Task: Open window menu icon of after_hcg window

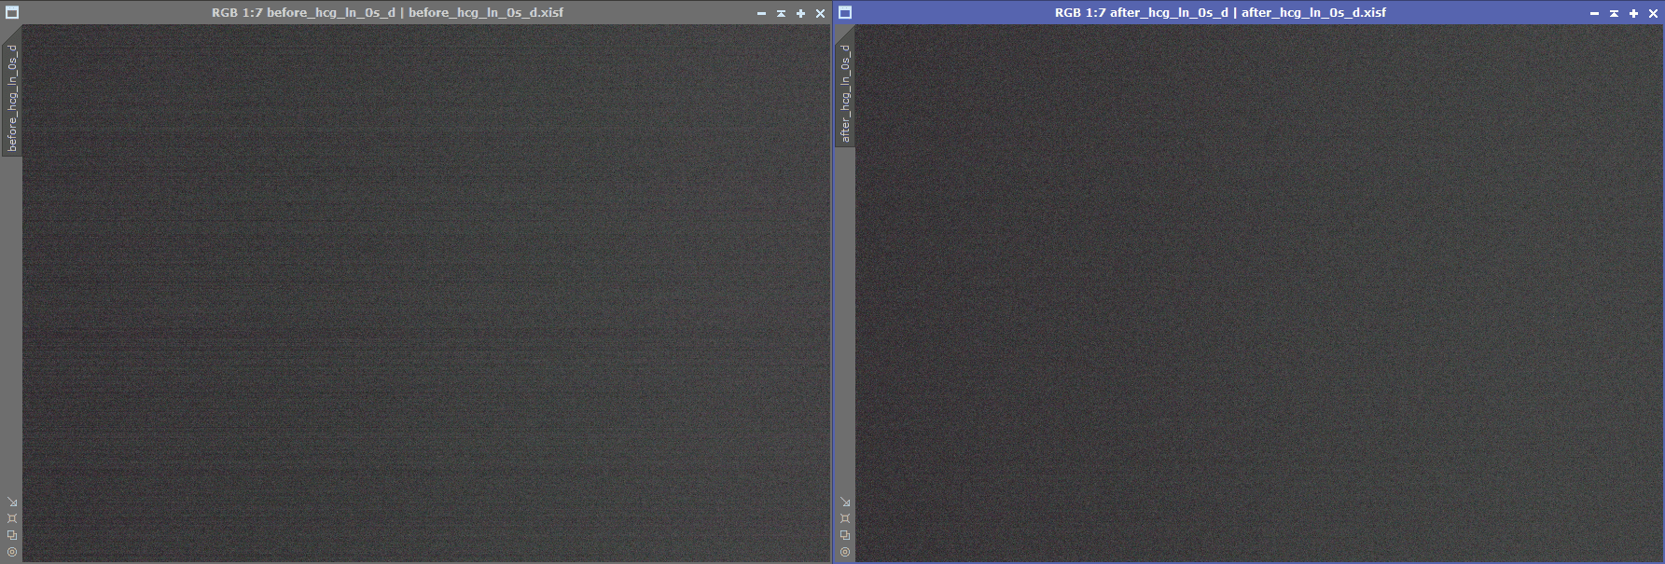Action: tap(845, 13)
